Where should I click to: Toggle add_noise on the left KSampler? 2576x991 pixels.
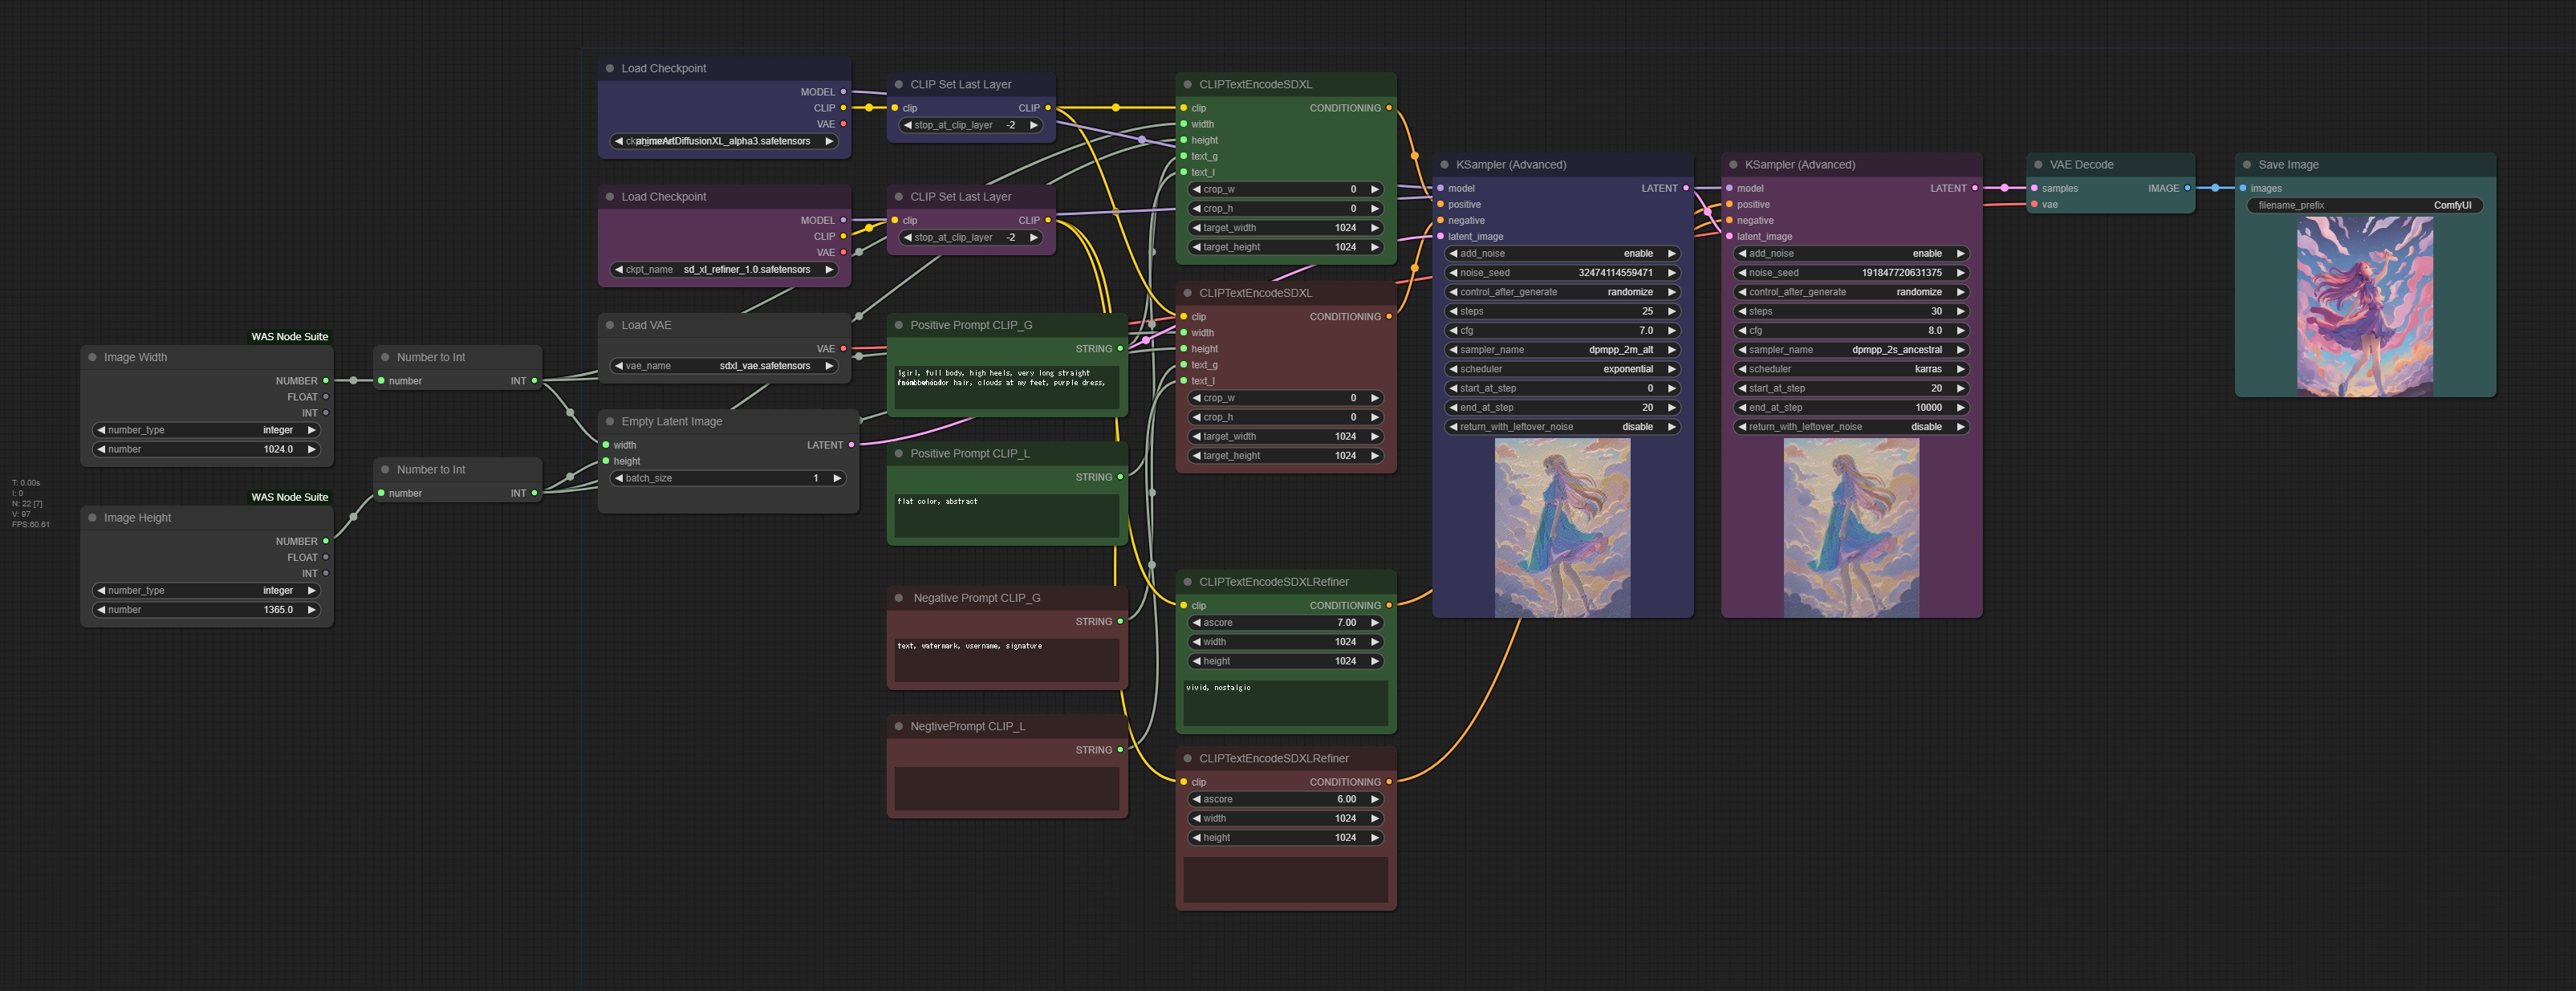click(1560, 254)
